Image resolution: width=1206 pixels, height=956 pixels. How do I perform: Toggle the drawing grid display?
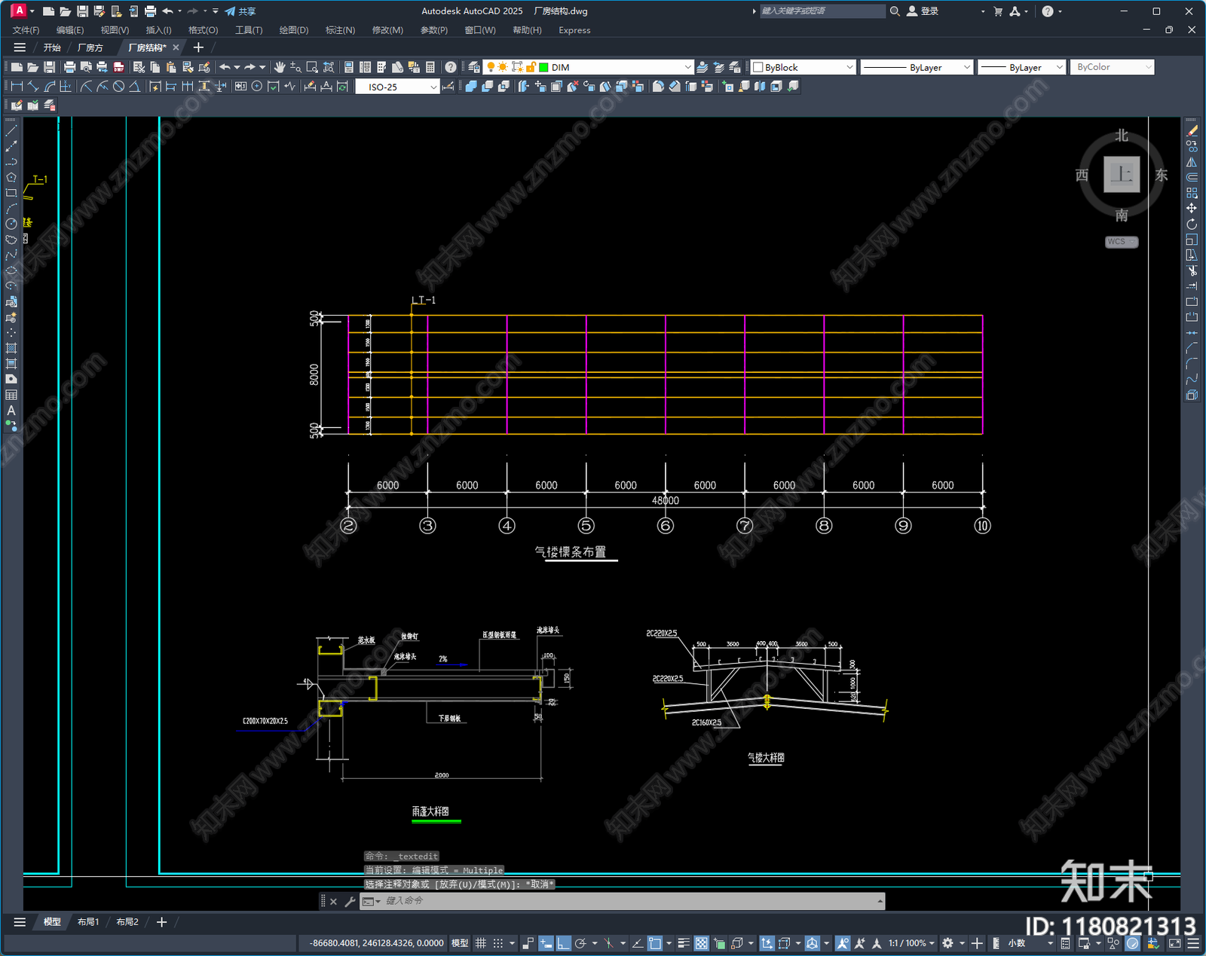point(481,943)
